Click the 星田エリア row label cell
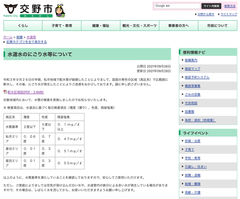The height and width of the screenshot is (199, 240). click(12, 163)
